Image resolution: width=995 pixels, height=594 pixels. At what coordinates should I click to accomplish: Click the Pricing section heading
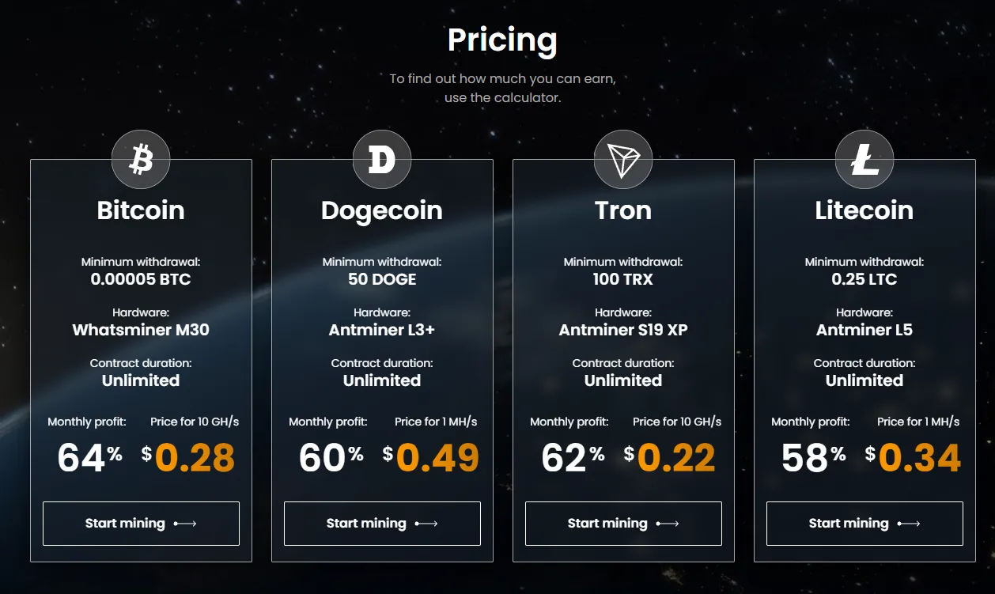click(502, 40)
